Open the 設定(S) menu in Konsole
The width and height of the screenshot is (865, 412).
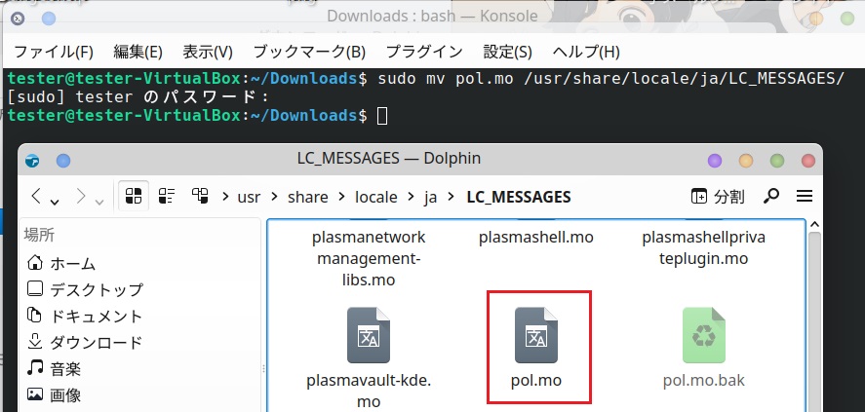coord(508,52)
